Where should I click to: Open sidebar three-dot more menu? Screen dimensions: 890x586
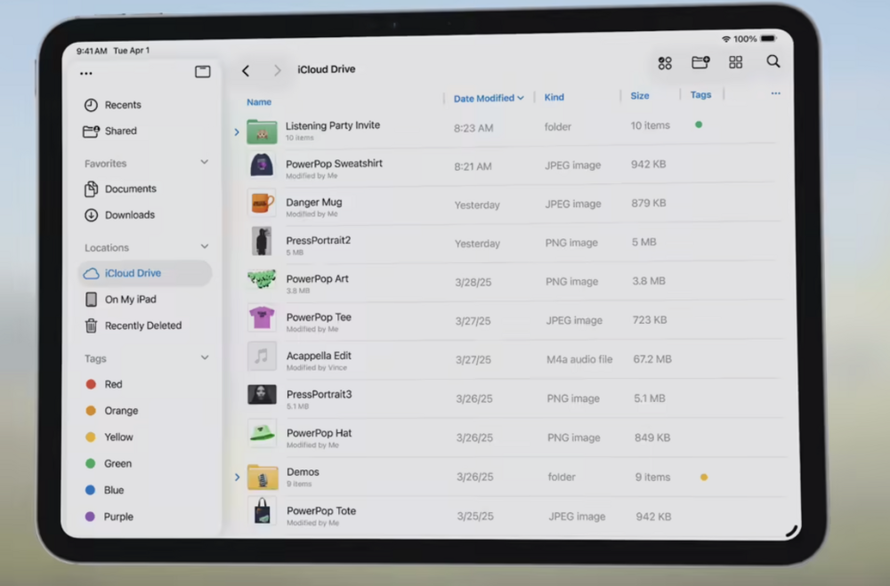[x=86, y=74]
